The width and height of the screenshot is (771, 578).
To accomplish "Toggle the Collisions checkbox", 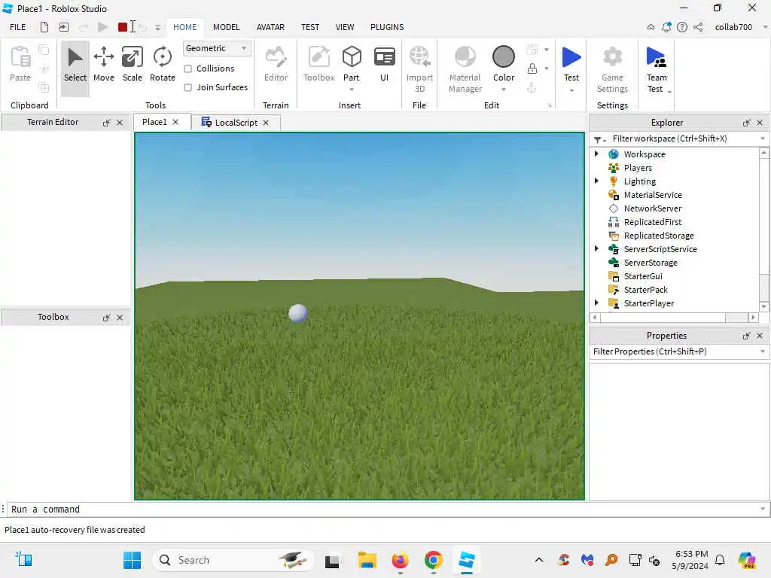I will click(187, 68).
